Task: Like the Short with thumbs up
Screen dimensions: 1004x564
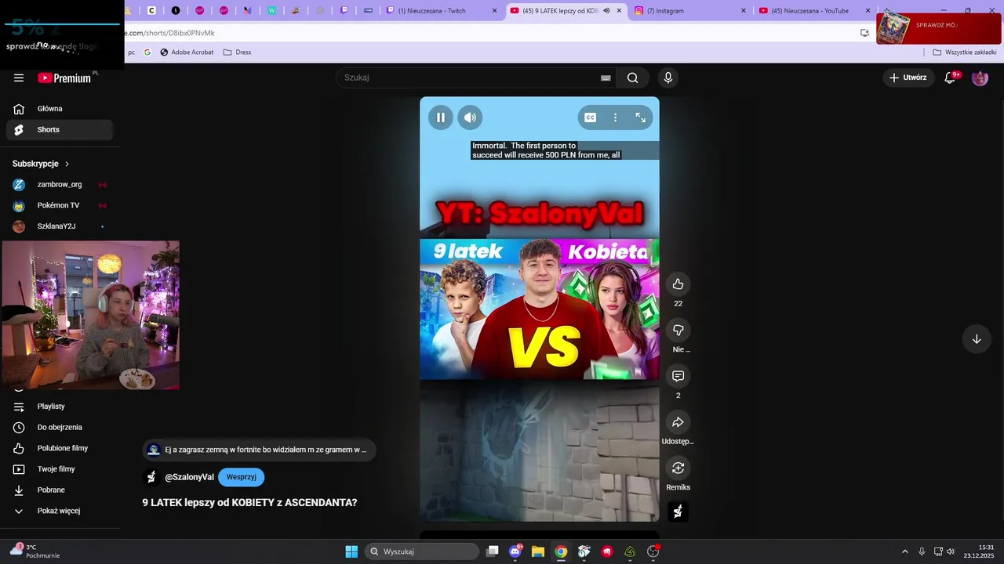Action: coord(678,284)
